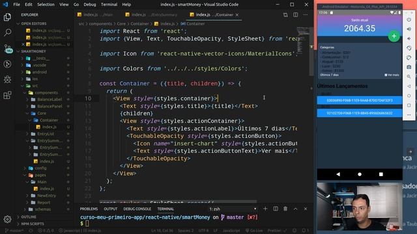Open the View menu

coord(64,5)
